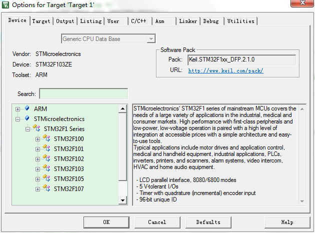Expand the STM32F100 subfamily
The image size is (315, 233).
[x=37, y=139]
